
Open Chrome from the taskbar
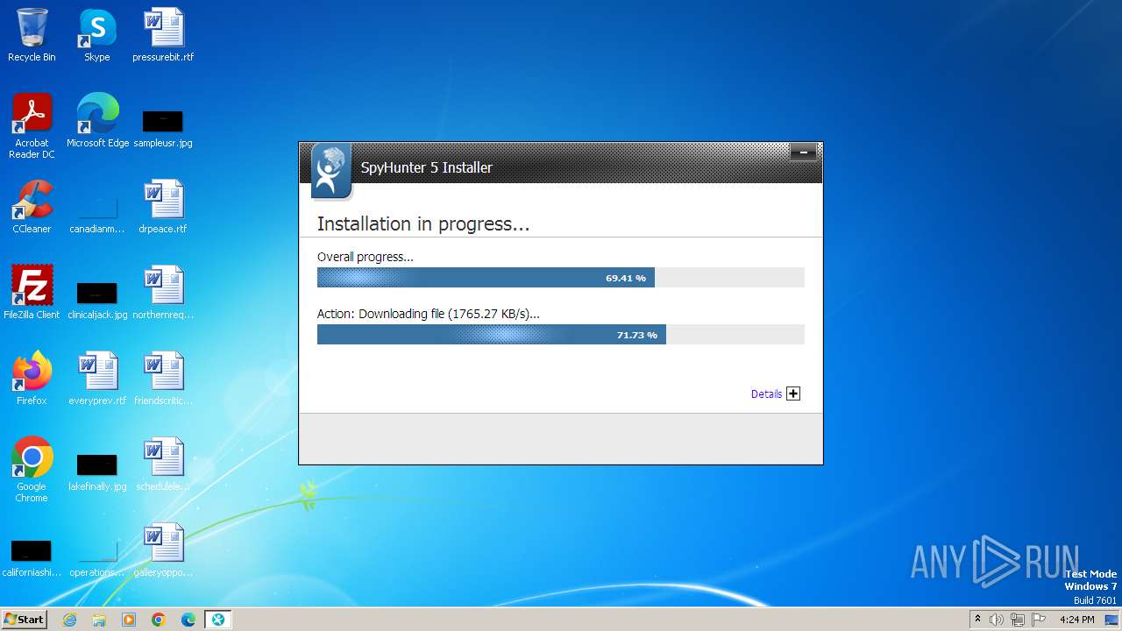point(159,620)
